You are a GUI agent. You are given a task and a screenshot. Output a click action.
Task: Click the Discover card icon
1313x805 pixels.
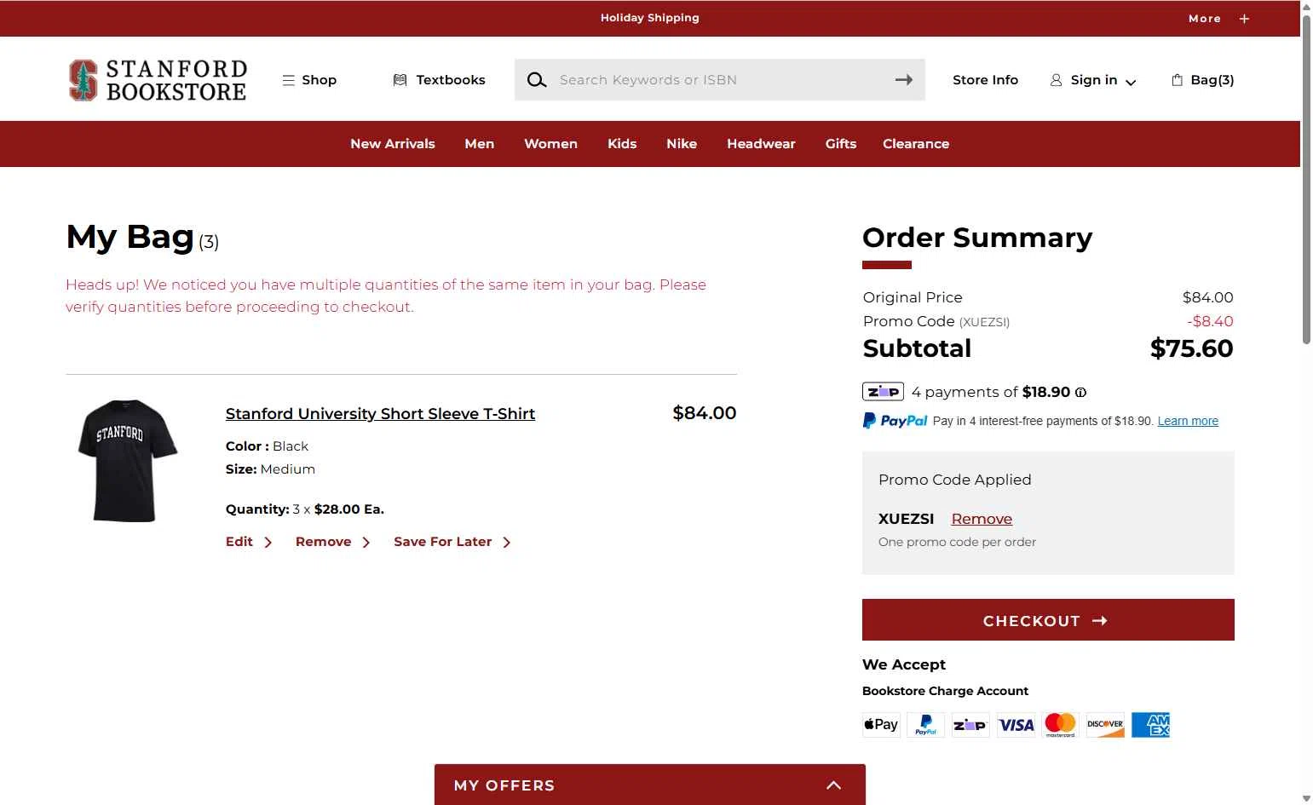click(x=1105, y=725)
